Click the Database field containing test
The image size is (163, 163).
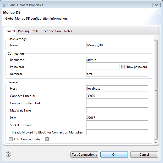point(117,74)
